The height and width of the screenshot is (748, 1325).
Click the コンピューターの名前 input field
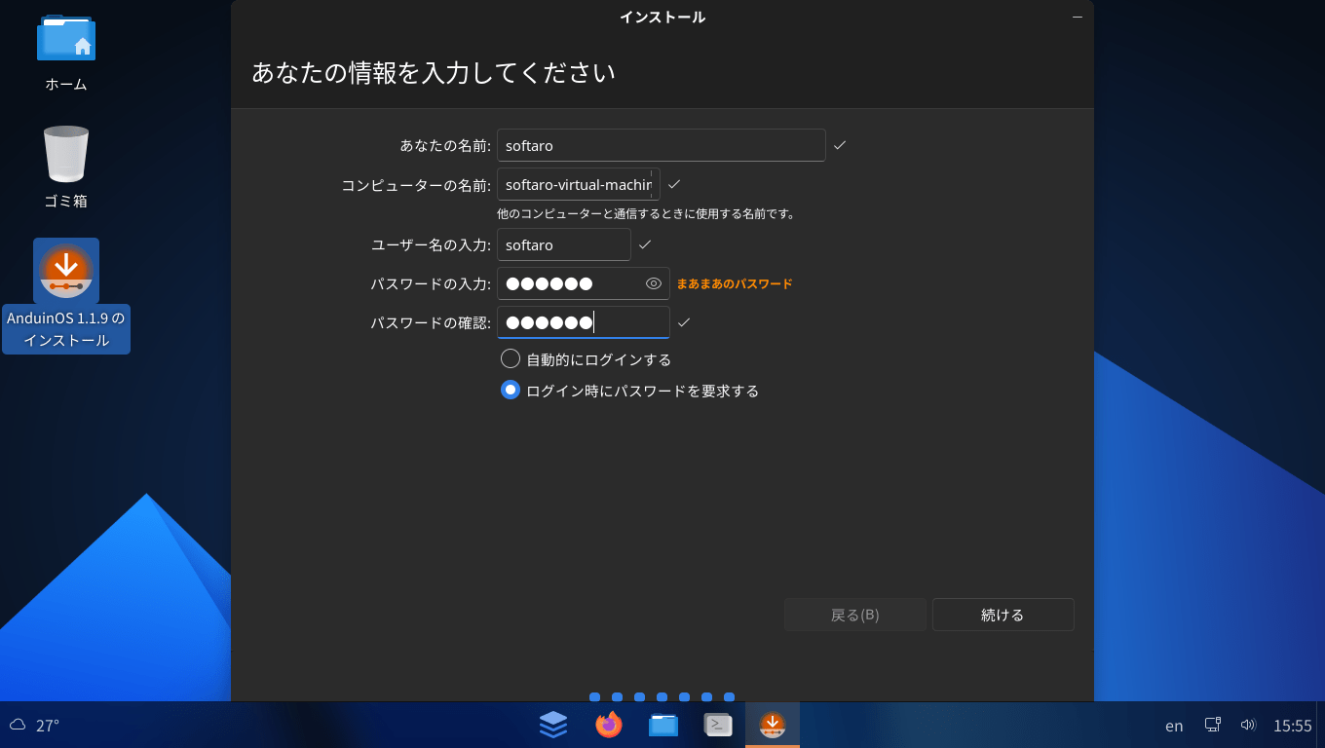[578, 184]
